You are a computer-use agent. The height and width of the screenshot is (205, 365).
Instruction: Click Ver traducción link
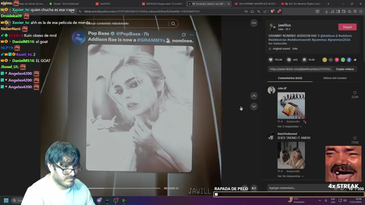pyautogui.click(x=277, y=44)
